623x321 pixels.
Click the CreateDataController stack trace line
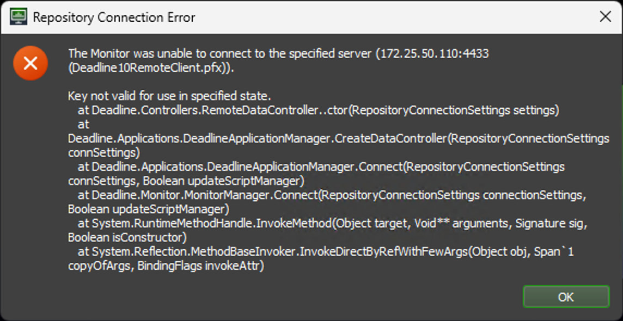coord(338,138)
